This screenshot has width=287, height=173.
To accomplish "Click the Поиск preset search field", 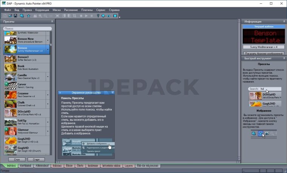I will [x=28, y=29].
